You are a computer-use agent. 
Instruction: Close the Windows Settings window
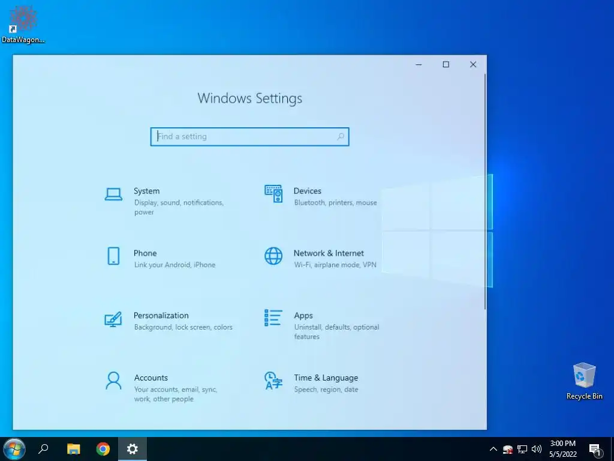pos(473,64)
